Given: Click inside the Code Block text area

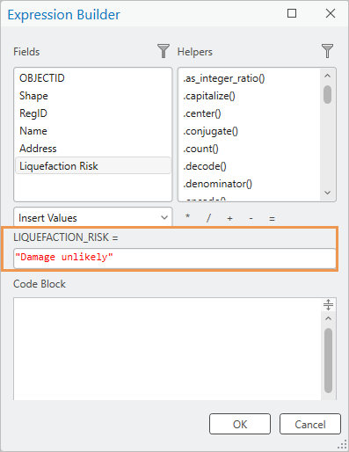Looking at the screenshot, I should tap(167, 349).
